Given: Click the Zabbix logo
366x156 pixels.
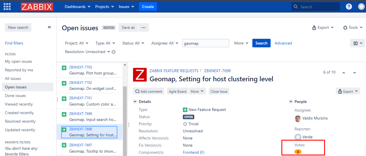Looking at the screenshot, I should click(37, 7).
